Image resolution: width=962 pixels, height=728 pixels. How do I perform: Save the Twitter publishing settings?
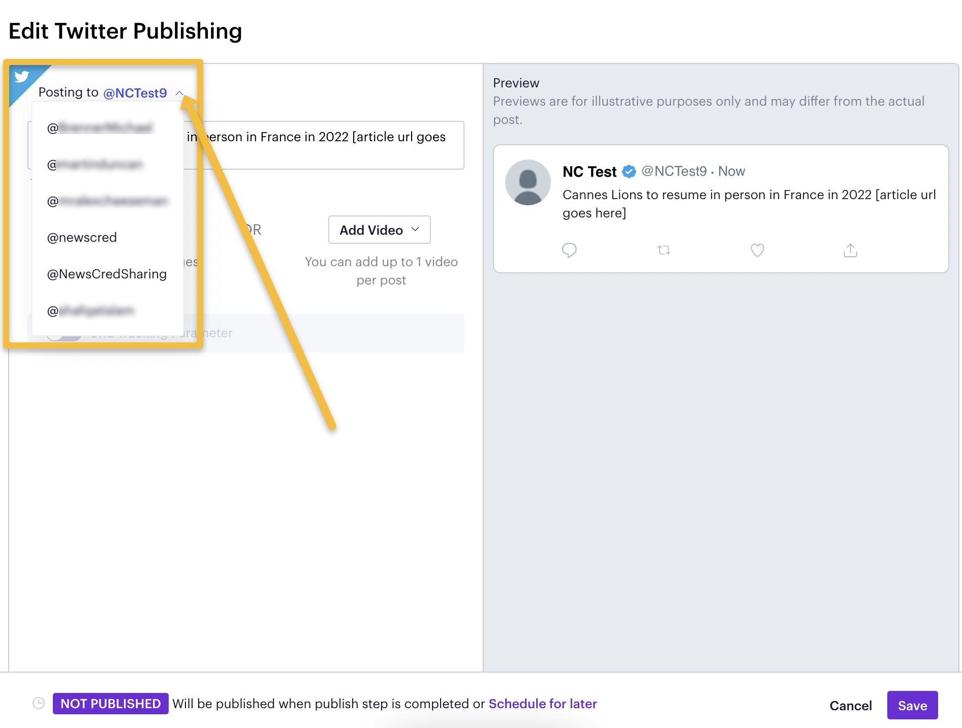(913, 705)
